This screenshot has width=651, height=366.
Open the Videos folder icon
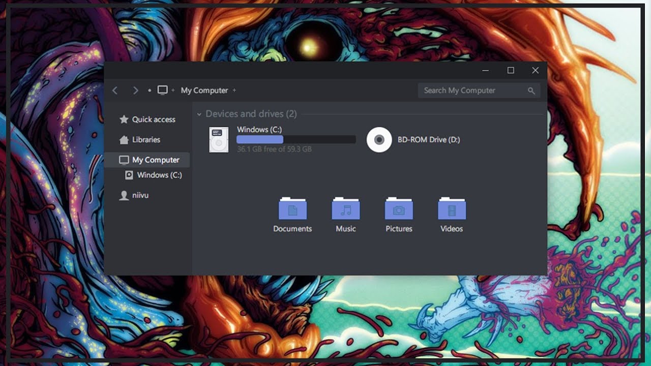[452, 208]
